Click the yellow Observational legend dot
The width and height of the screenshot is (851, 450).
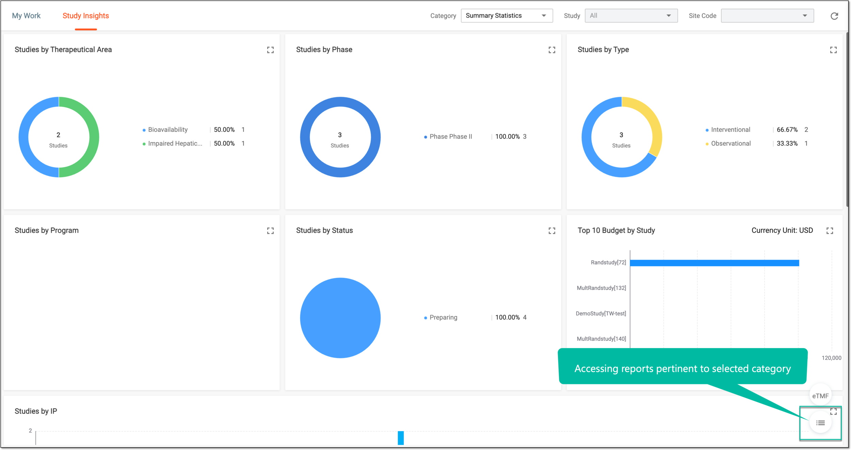707,144
